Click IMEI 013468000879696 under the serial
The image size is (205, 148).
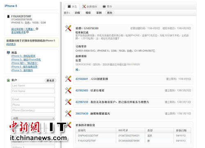(22, 19)
